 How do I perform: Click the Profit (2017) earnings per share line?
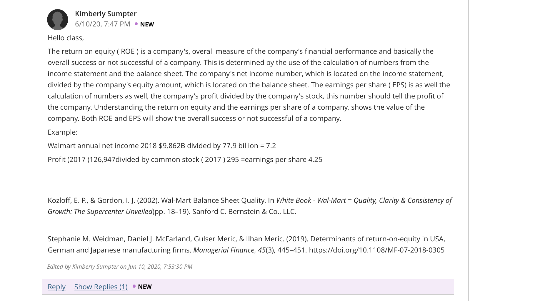coord(185,159)
